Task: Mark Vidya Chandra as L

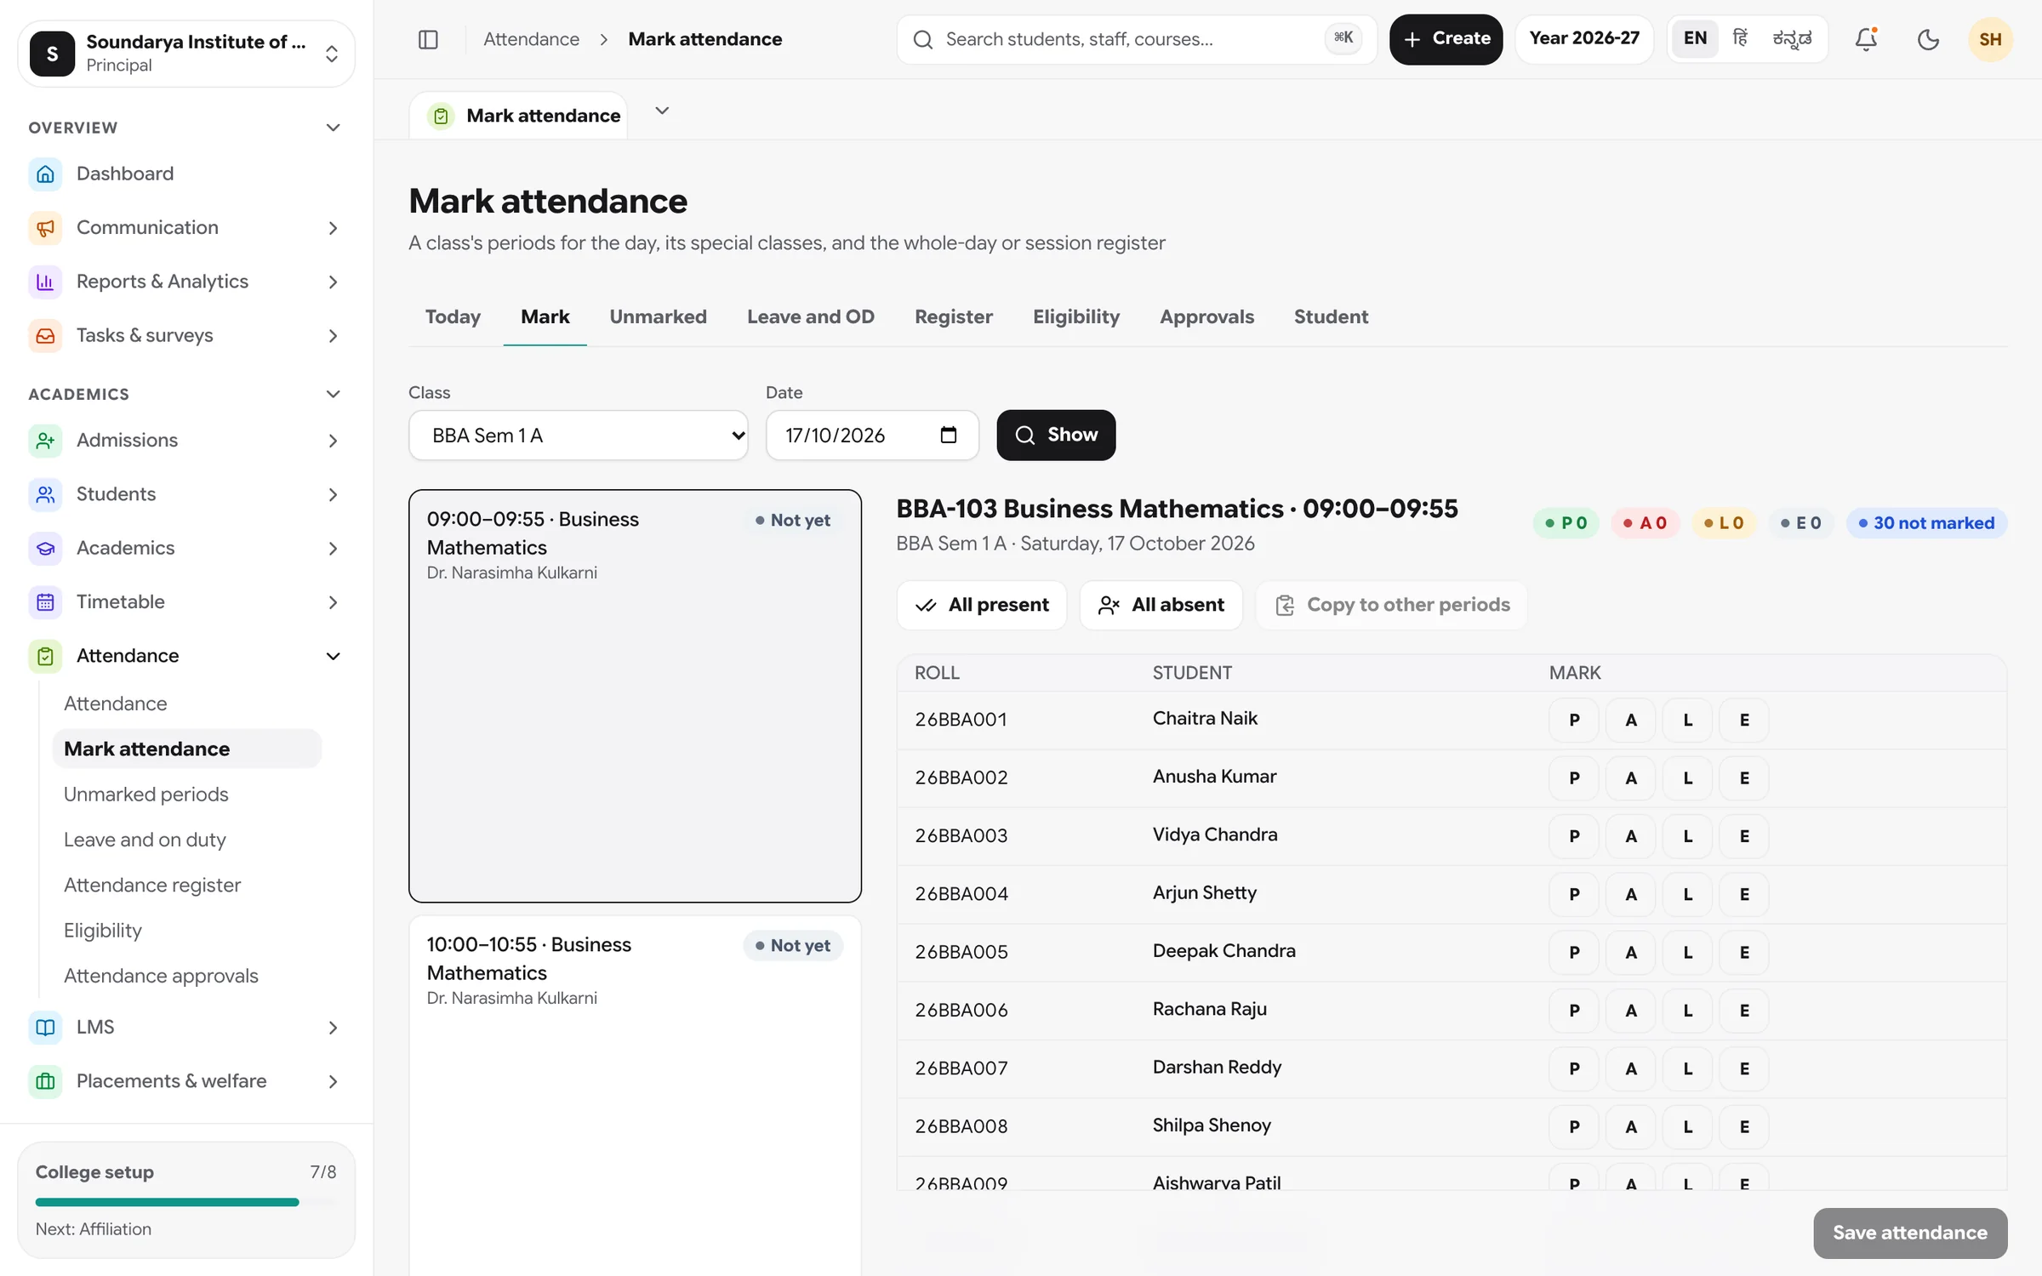Action: click(x=1687, y=836)
